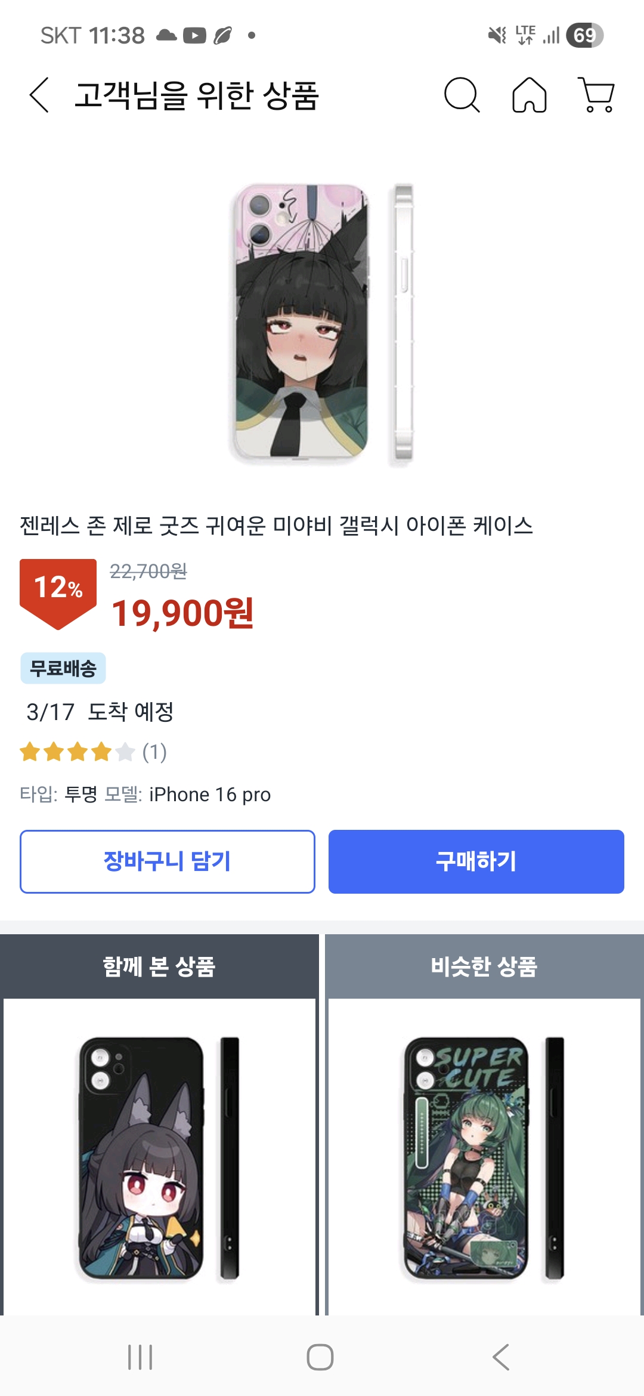Open the black fox-girl case thumbnail
The height and width of the screenshot is (1396, 644).
(x=159, y=1157)
